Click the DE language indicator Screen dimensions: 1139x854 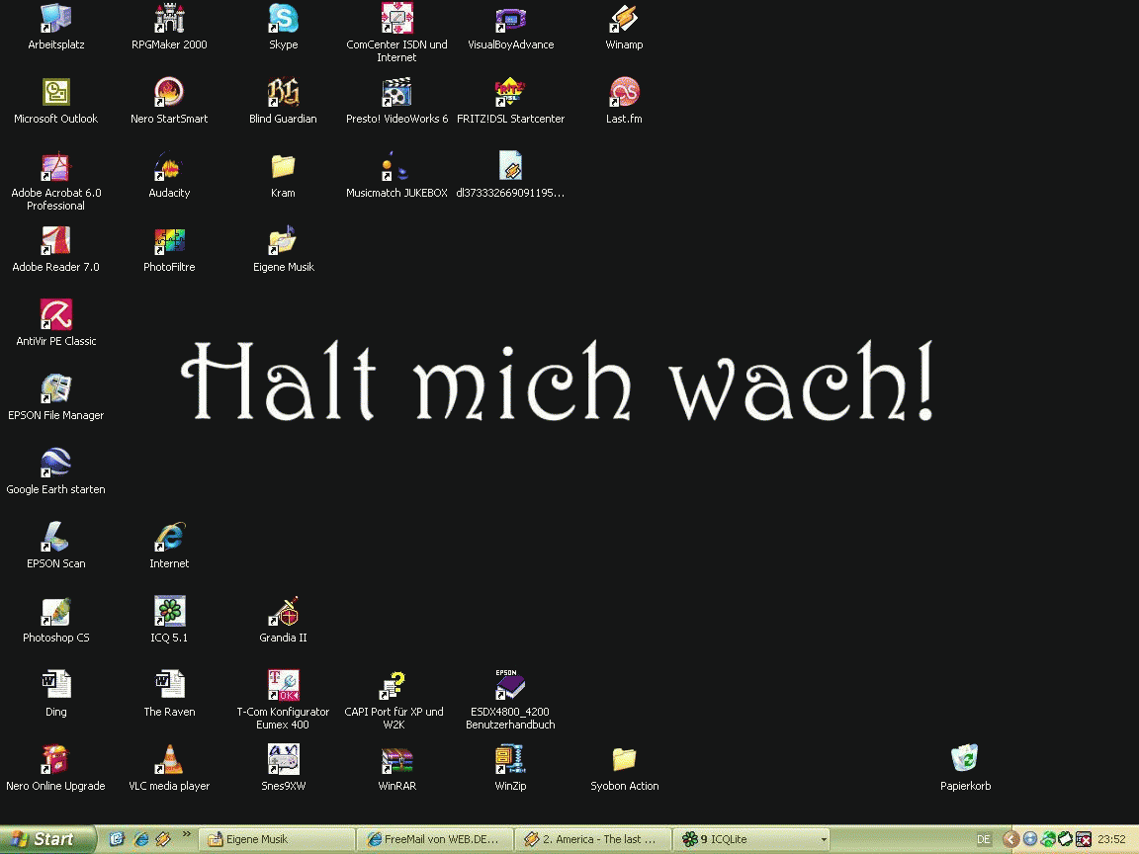[x=984, y=839]
